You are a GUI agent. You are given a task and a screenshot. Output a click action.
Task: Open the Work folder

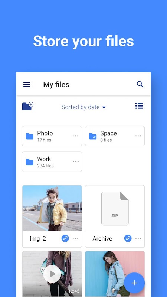tap(52, 162)
